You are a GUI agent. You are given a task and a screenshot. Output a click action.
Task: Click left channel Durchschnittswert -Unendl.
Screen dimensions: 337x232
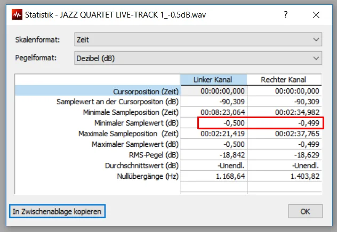point(214,165)
